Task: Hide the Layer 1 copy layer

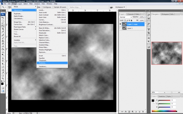Action: [120, 24]
